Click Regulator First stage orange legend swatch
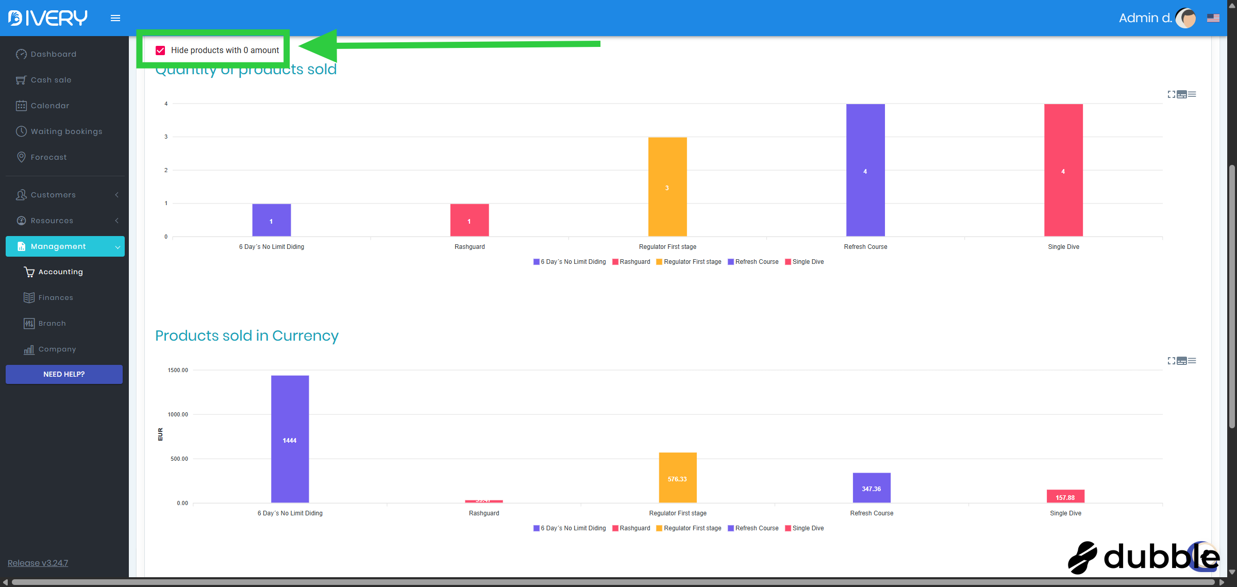Viewport: 1237px width, 587px height. click(x=659, y=262)
